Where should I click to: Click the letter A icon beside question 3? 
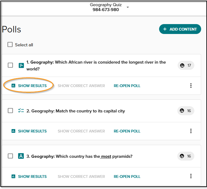point(21,156)
